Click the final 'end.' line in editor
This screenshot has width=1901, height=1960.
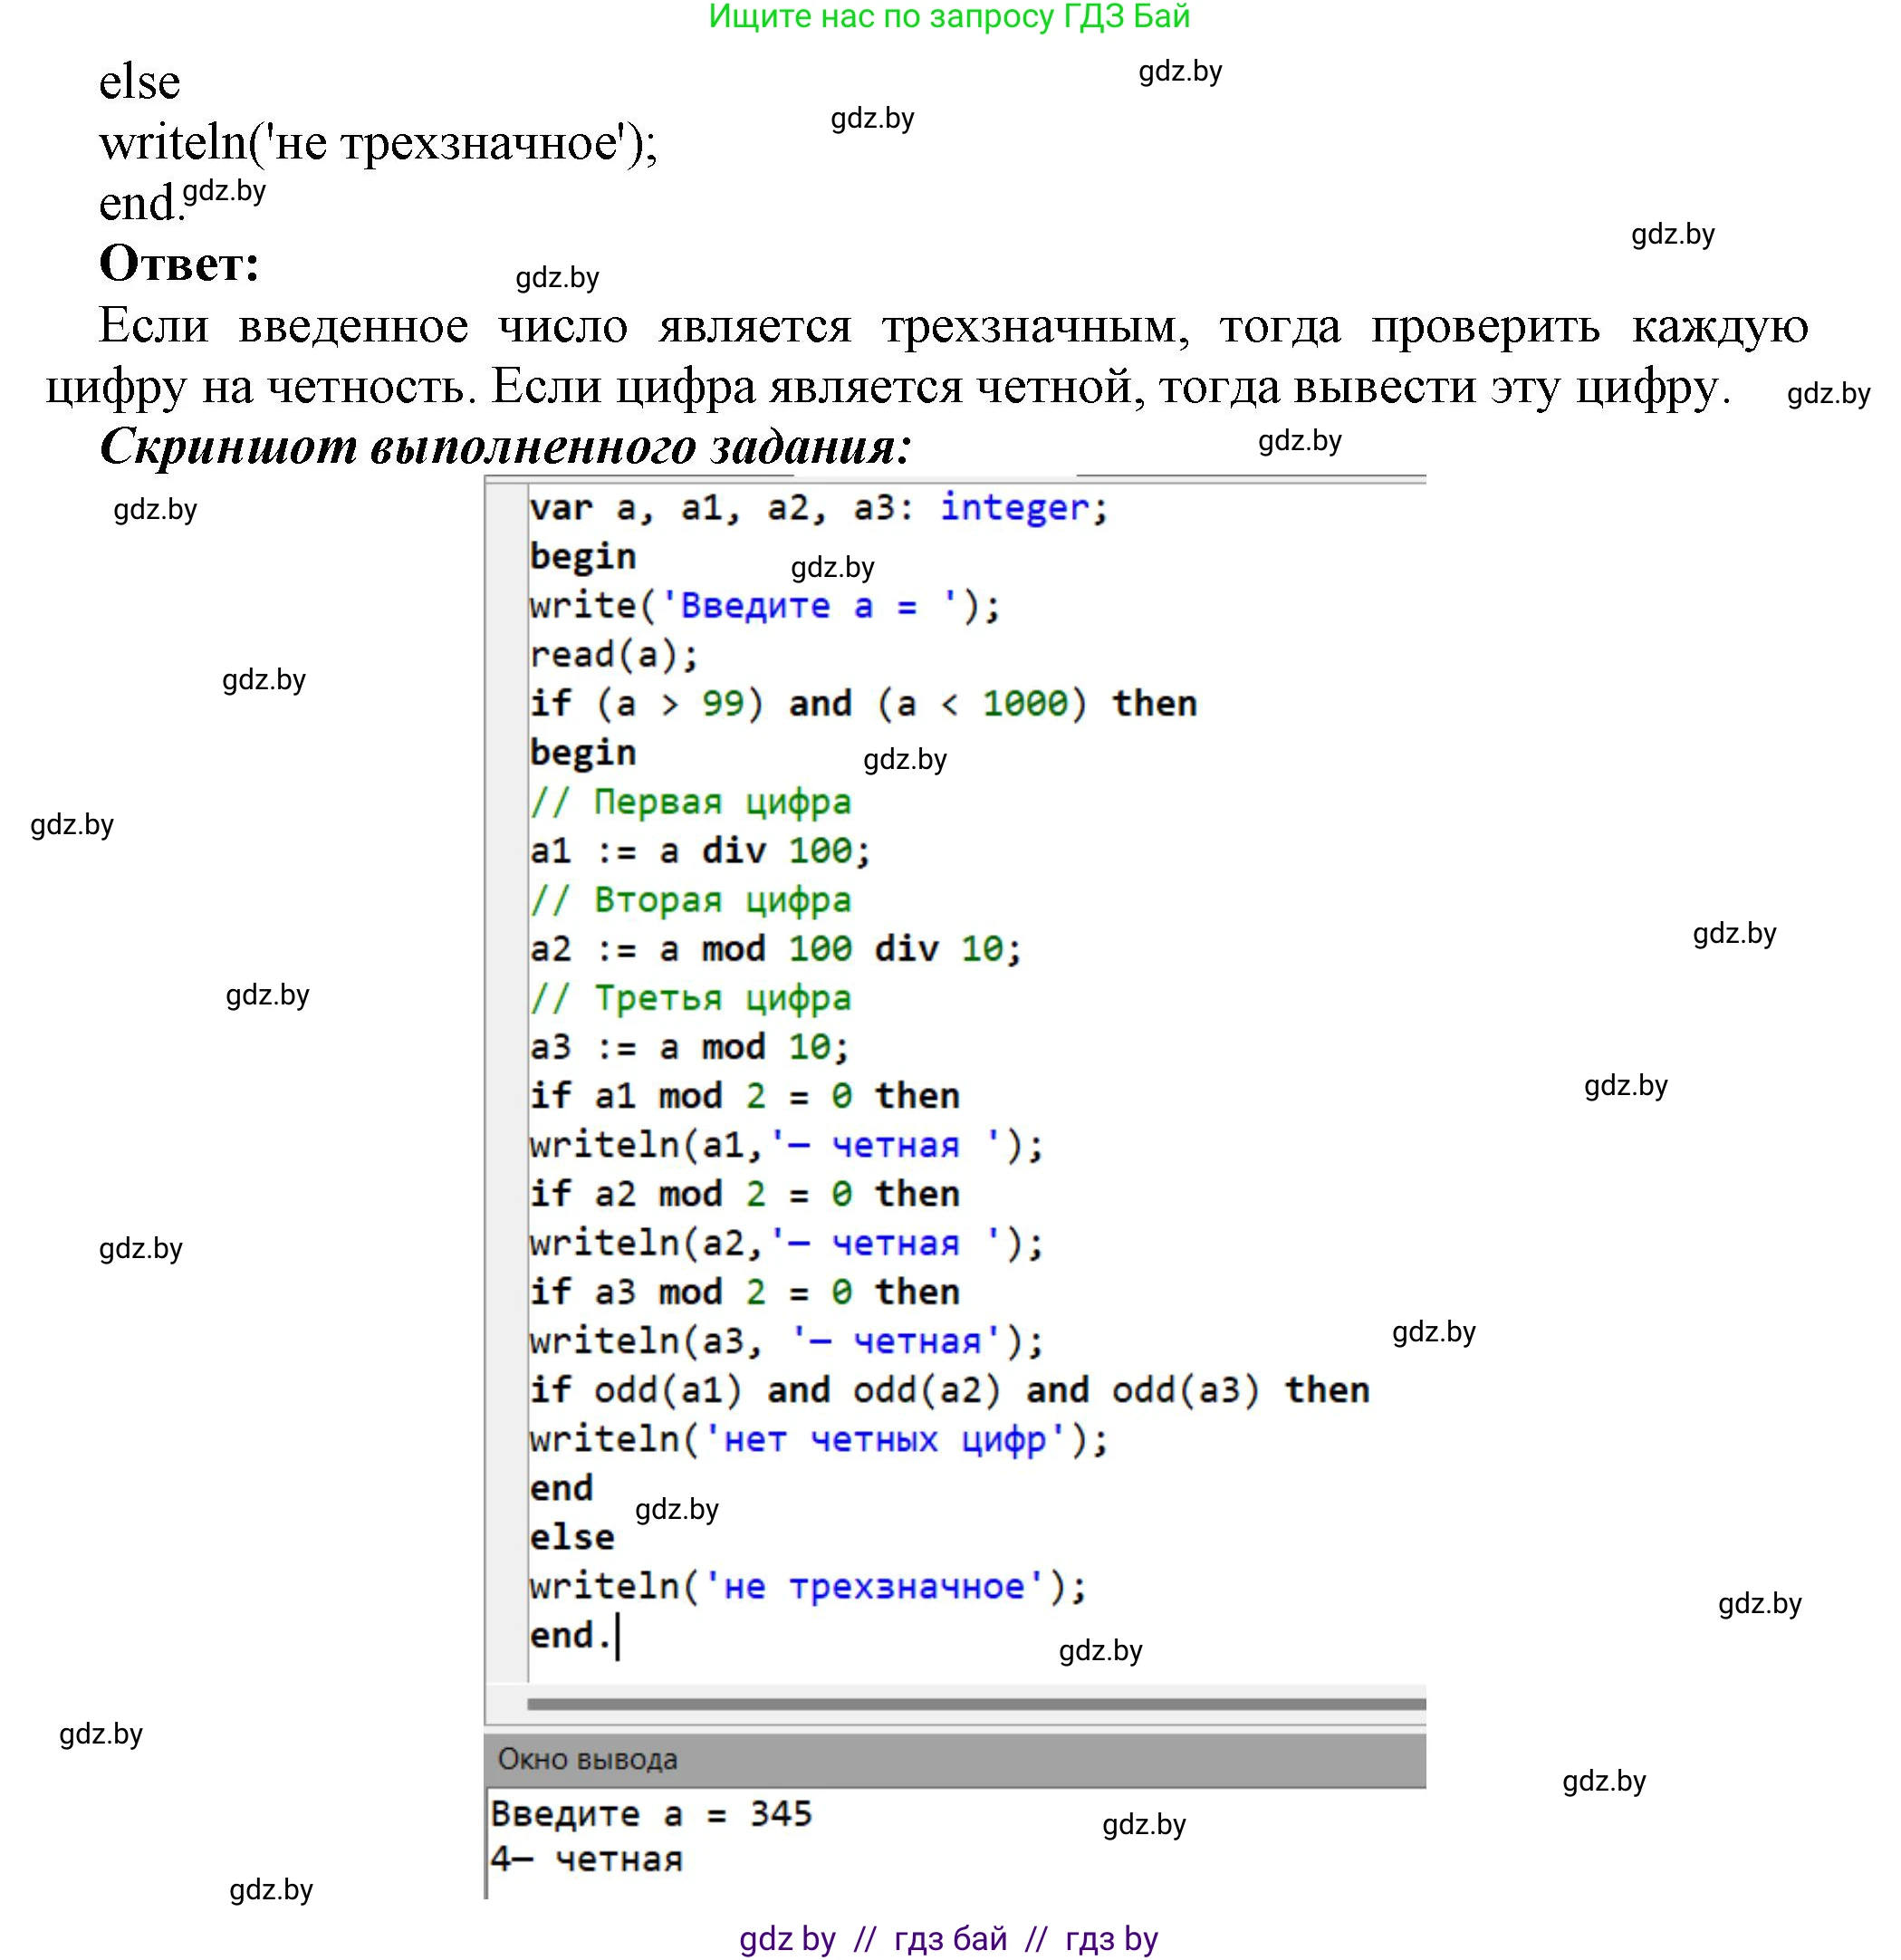click(569, 1635)
